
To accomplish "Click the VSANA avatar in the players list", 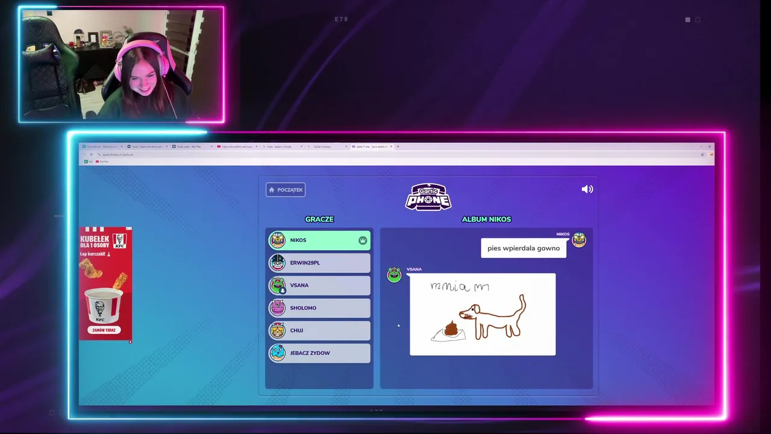I will 278,285.
